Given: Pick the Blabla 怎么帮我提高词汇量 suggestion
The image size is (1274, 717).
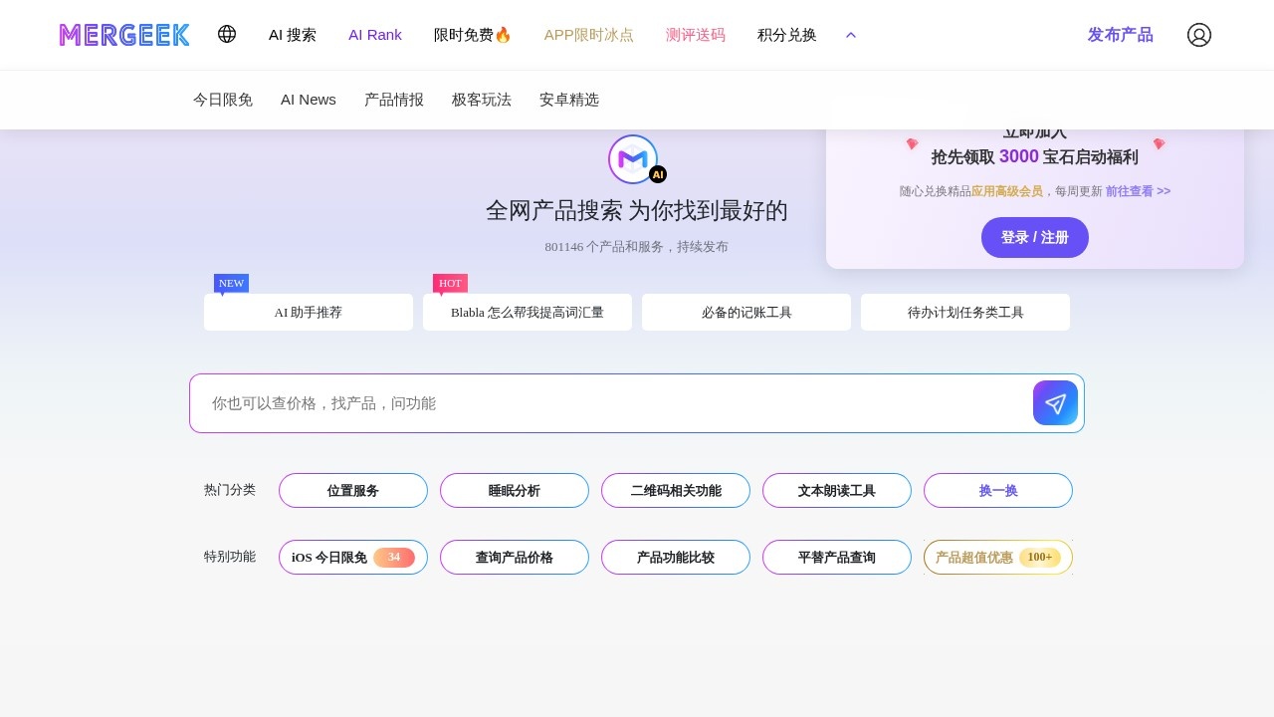Looking at the screenshot, I should click(x=528, y=312).
